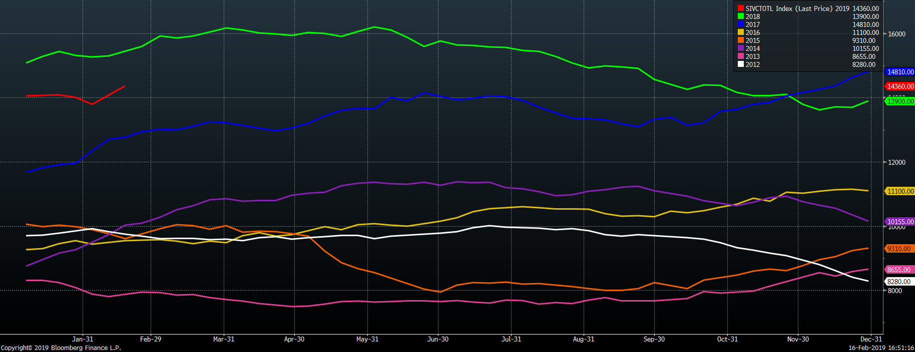The image size is (915, 352).
Task: Click the blue 14810.00 price tag
Action: [x=900, y=72]
